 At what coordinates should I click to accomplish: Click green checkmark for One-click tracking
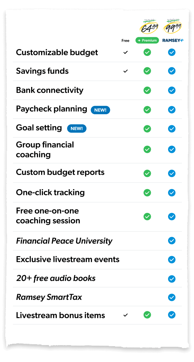tap(147, 193)
